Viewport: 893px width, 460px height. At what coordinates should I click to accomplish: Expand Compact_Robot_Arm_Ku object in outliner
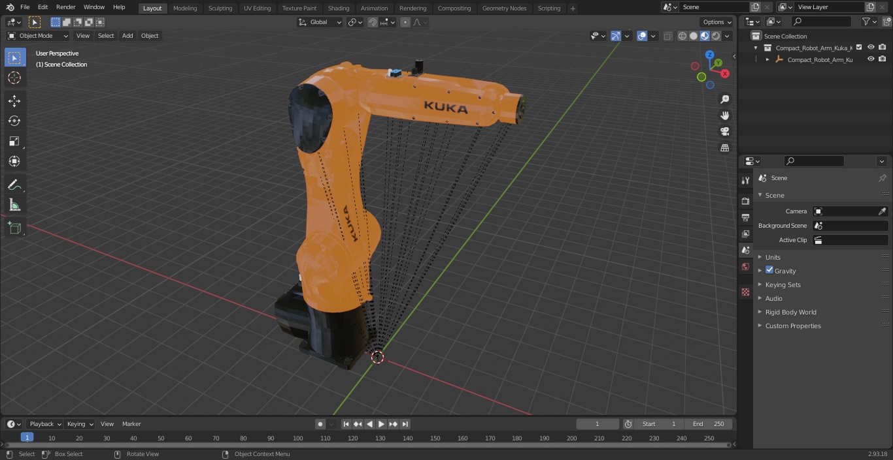tap(767, 59)
